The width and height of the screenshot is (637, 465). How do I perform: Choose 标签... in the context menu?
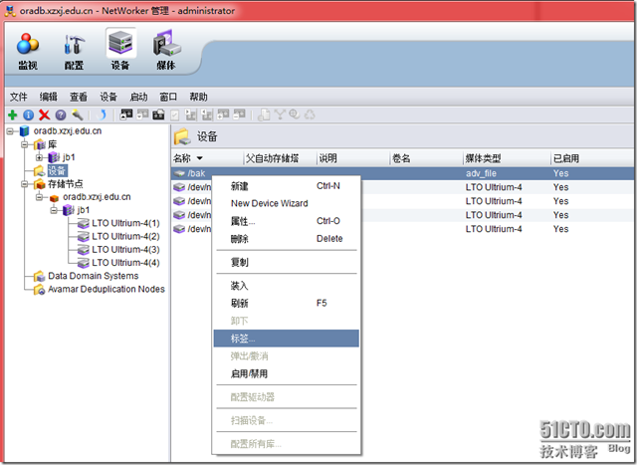(287, 339)
